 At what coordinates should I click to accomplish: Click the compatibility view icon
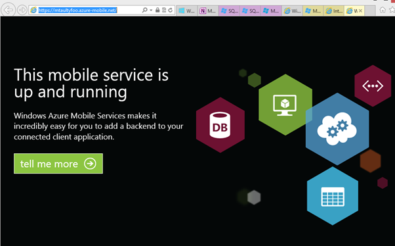click(164, 10)
